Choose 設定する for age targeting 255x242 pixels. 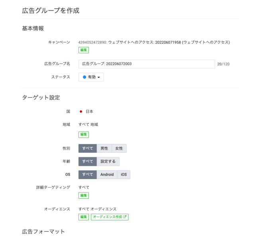(x=108, y=162)
